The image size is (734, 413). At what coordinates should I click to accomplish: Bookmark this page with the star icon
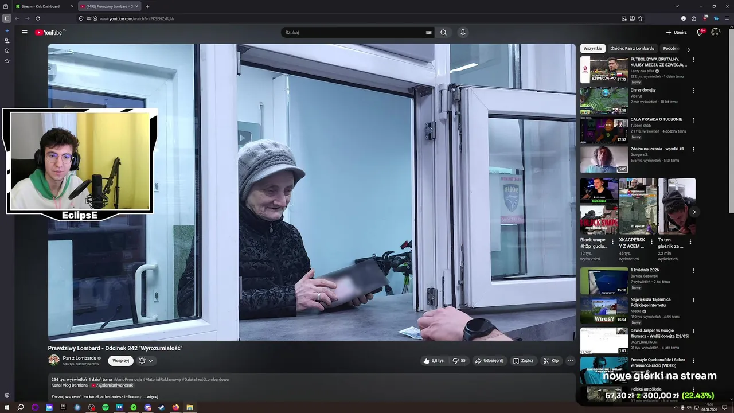[640, 18]
